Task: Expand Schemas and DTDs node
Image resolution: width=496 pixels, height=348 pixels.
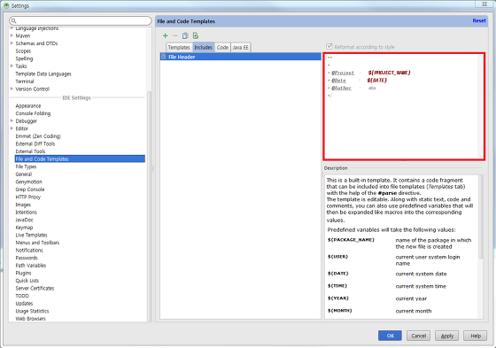Action: 12,43
